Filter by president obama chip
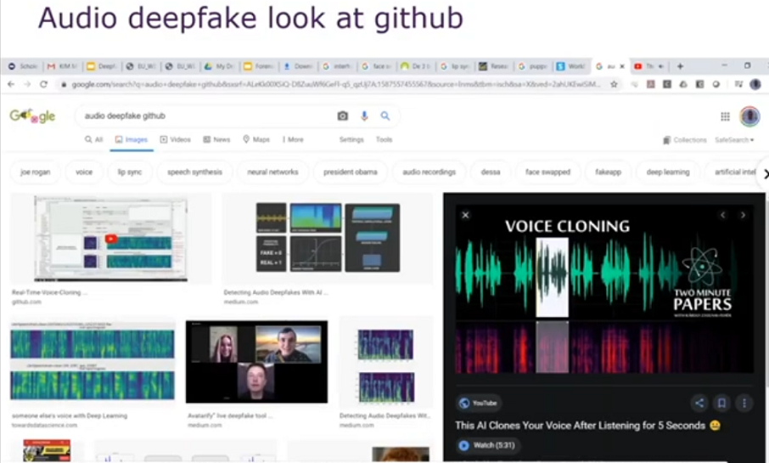 click(x=351, y=172)
